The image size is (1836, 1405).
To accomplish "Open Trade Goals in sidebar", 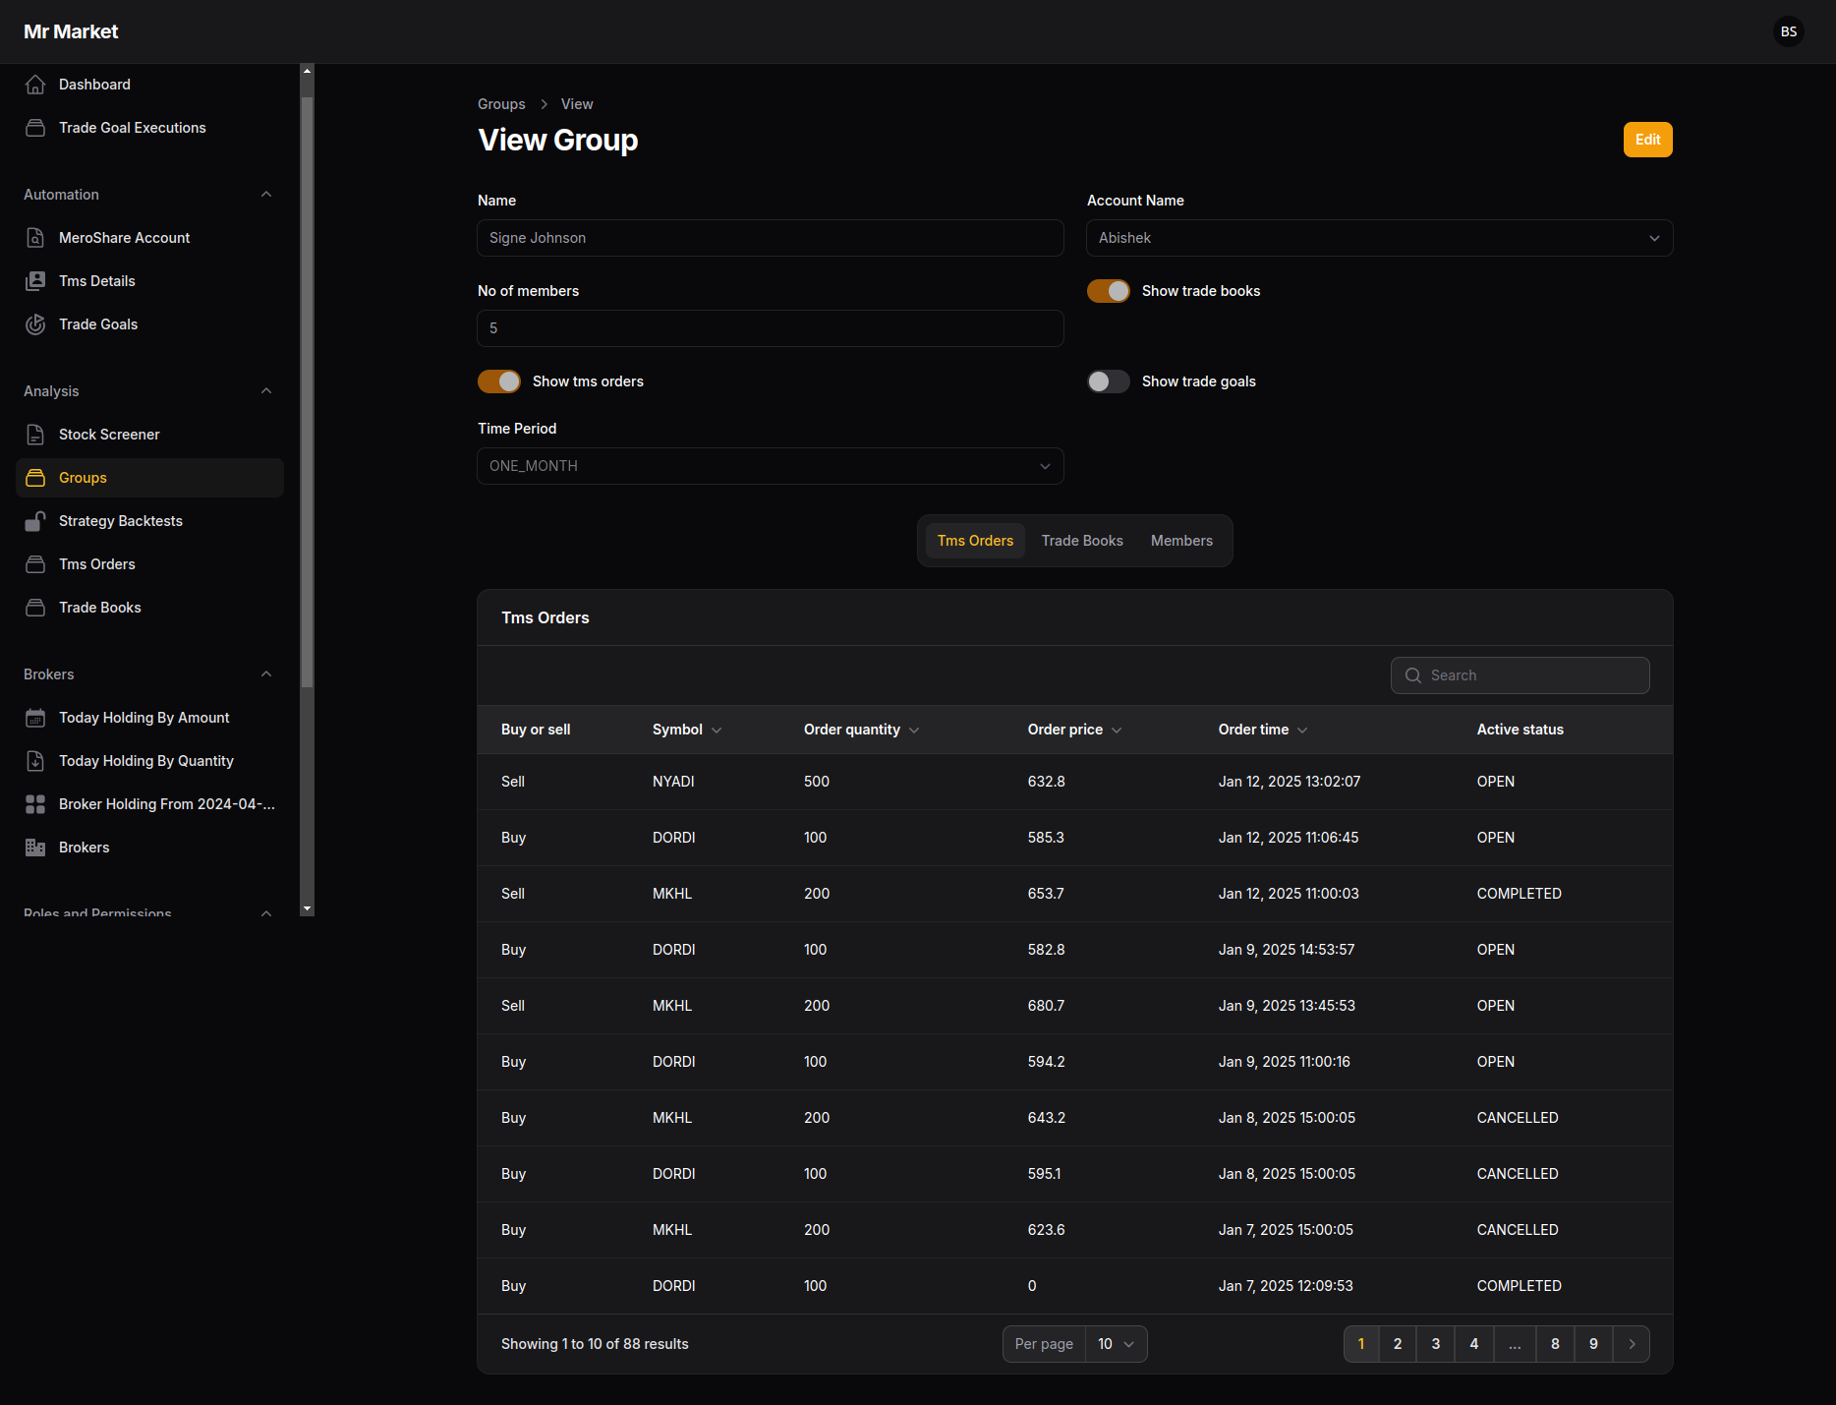I will tap(149, 324).
